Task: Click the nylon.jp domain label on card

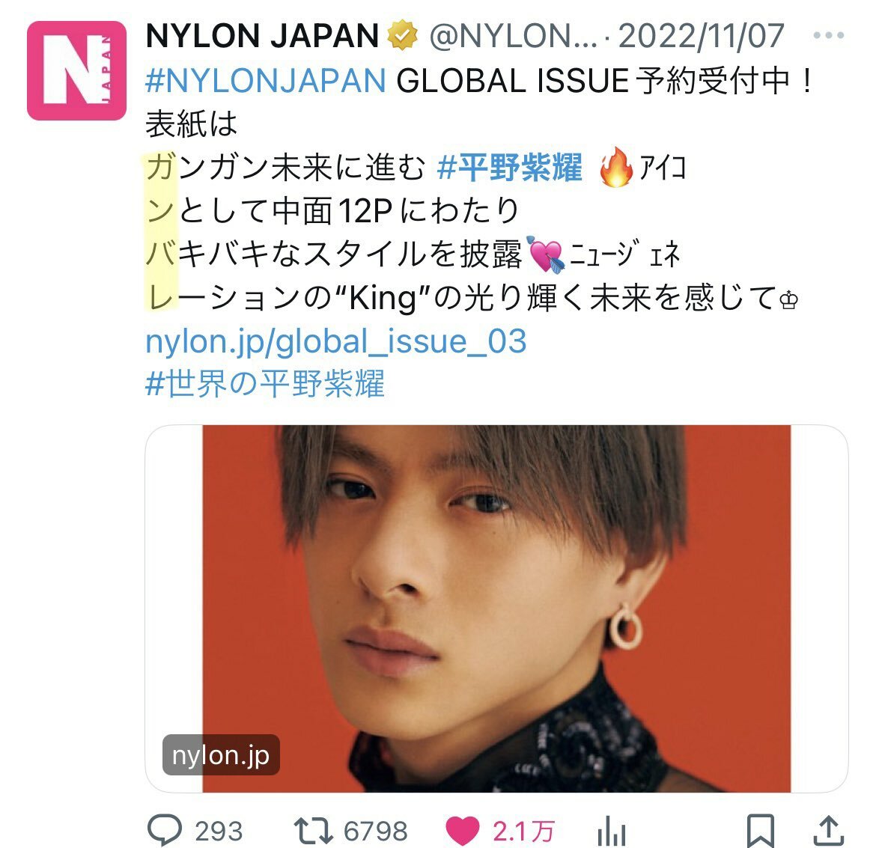Action: 221,755
